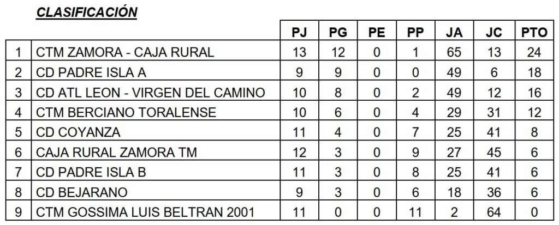Click the PP column header
This screenshot has height=225, width=559.
pyautogui.click(x=415, y=33)
